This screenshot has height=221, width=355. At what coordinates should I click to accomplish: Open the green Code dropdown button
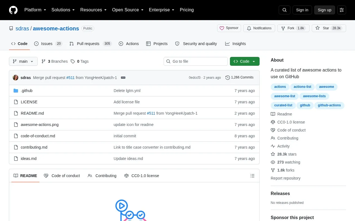[245, 61]
